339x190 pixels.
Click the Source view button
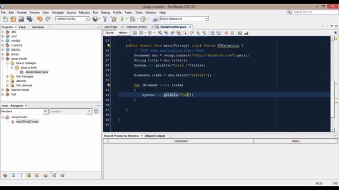point(110,33)
